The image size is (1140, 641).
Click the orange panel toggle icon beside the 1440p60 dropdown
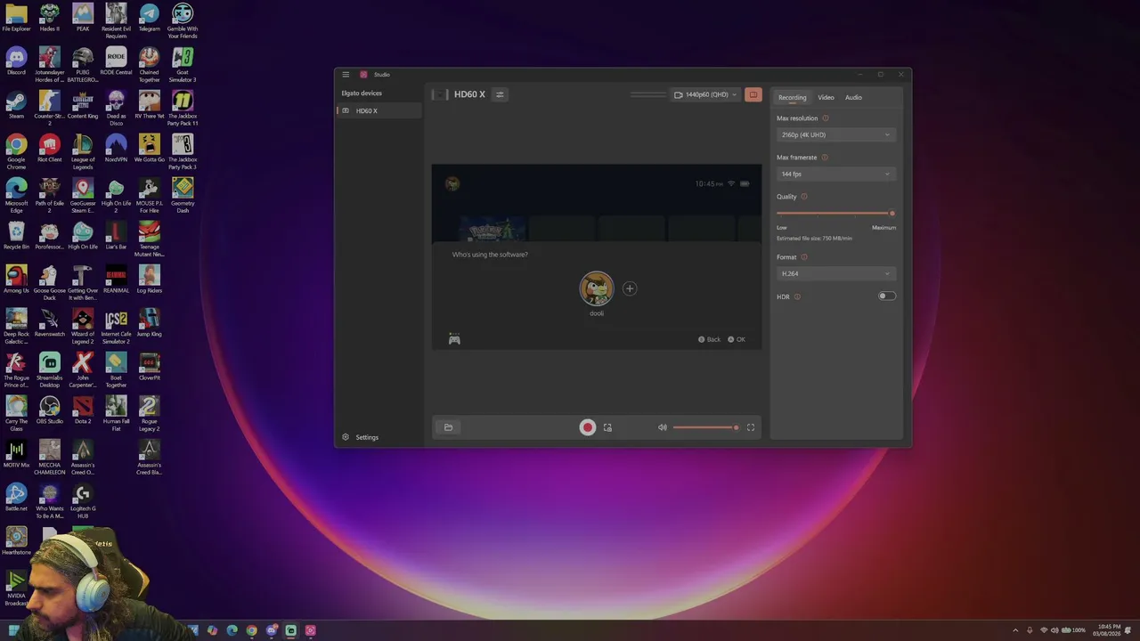click(x=753, y=94)
